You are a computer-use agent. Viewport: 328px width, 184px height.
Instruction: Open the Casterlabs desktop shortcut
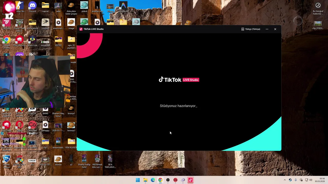tap(32, 126)
